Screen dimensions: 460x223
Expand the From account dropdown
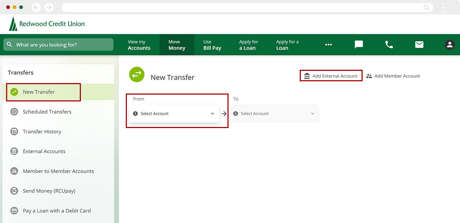point(174,114)
